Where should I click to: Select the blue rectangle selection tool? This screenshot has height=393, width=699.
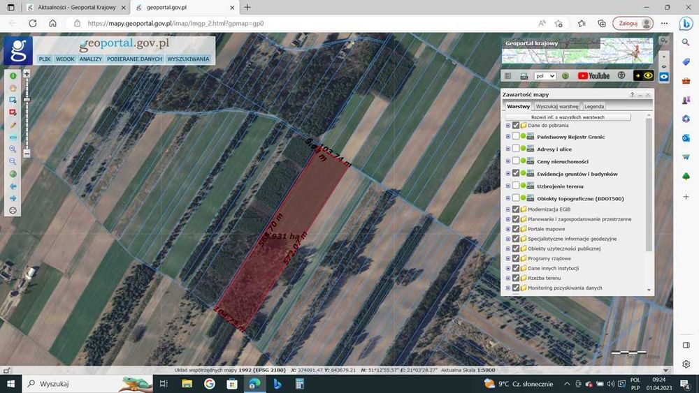pyautogui.click(x=13, y=100)
